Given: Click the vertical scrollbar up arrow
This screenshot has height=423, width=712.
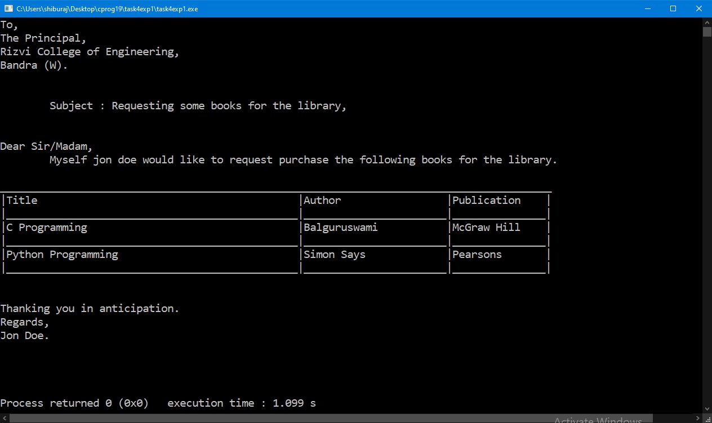Looking at the screenshot, I should click(x=707, y=22).
